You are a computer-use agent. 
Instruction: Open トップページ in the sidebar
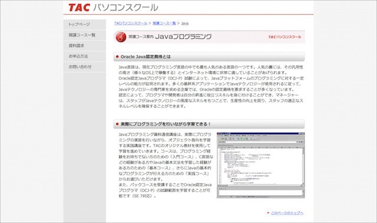(84, 25)
